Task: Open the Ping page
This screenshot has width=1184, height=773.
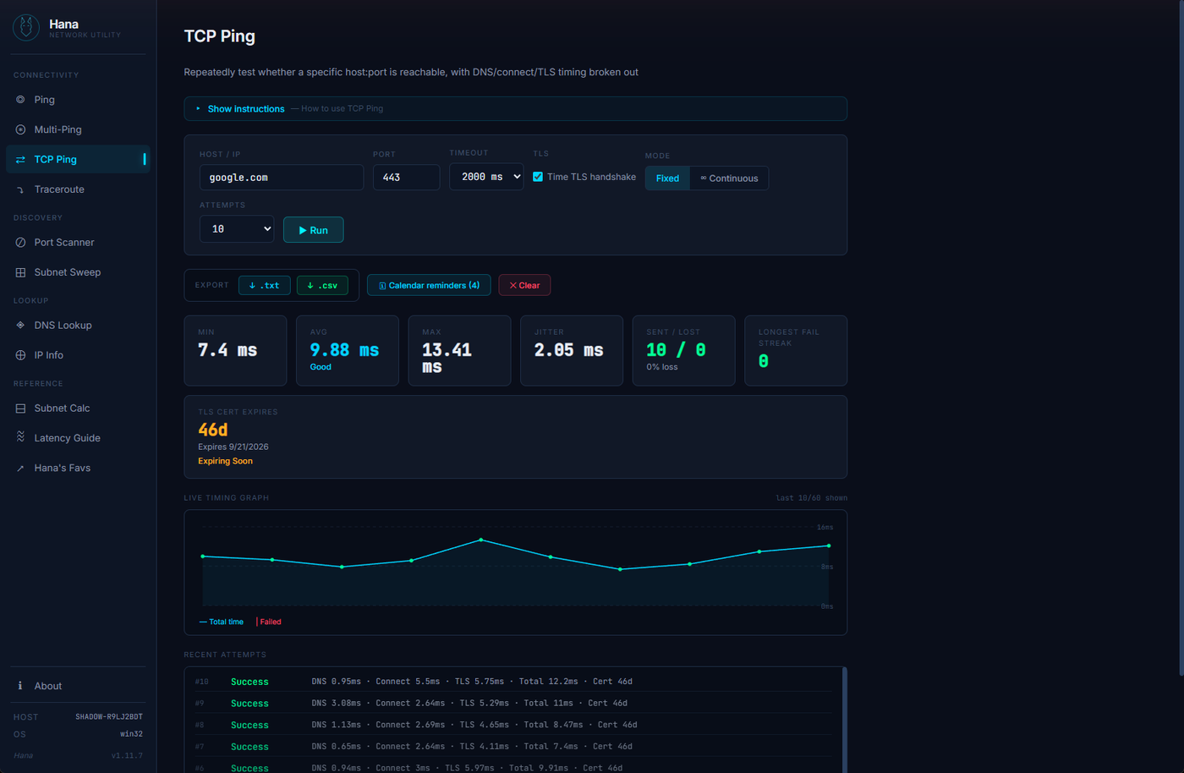Action: point(78,100)
